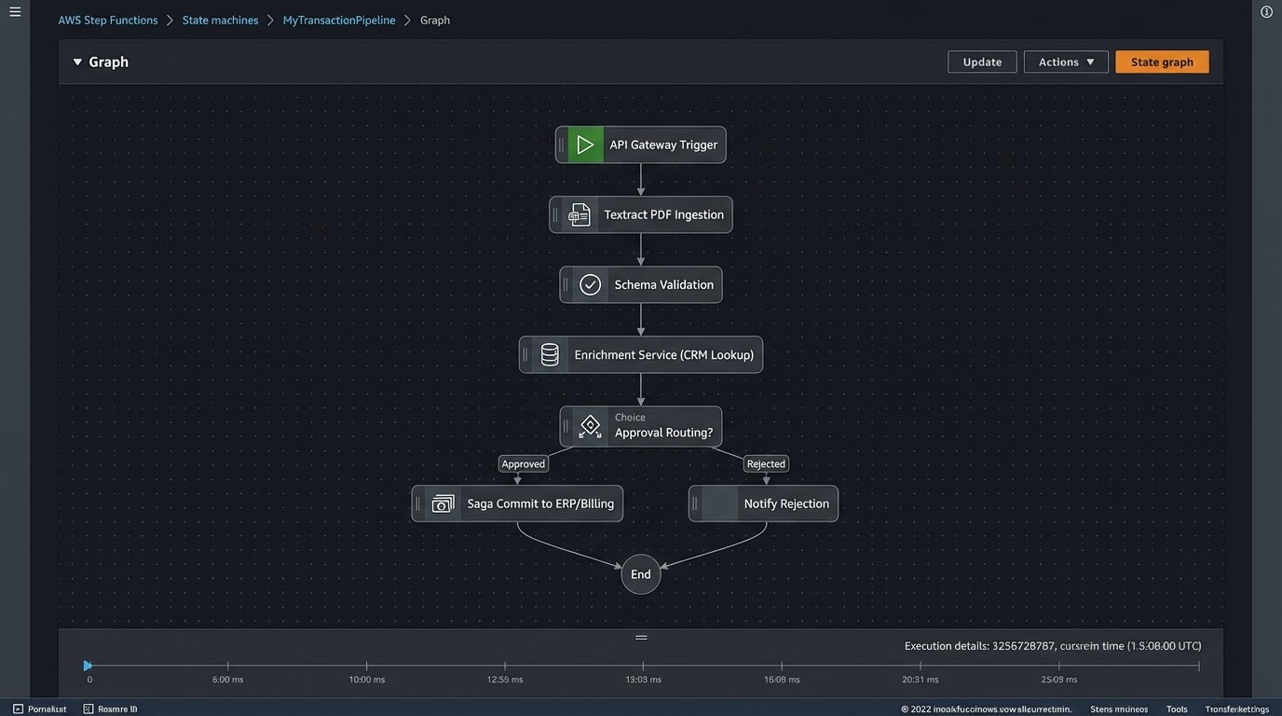The width and height of the screenshot is (1282, 716).
Task: Click the timeline playhead at start
Action: 88,666
